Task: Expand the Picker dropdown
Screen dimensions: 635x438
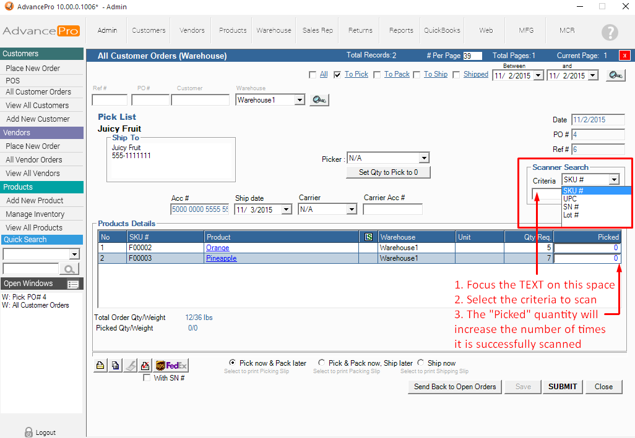Action: pyautogui.click(x=424, y=158)
